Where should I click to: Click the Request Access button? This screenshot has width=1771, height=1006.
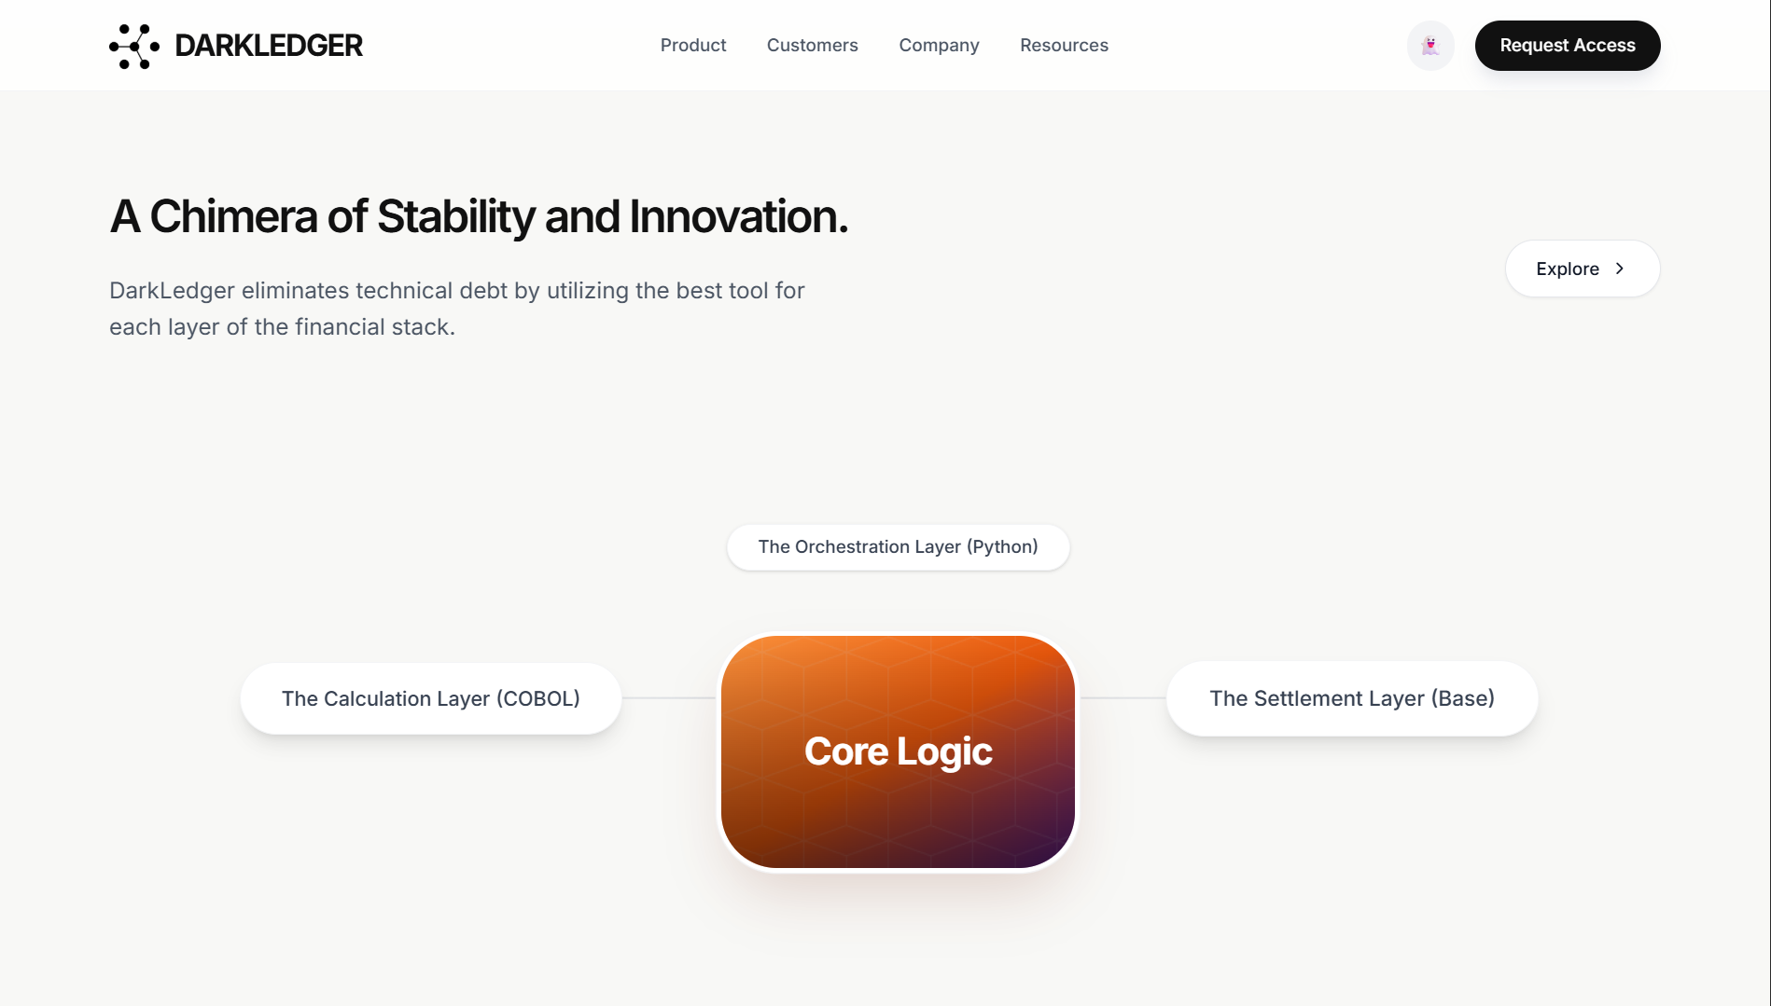pos(1567,45)
